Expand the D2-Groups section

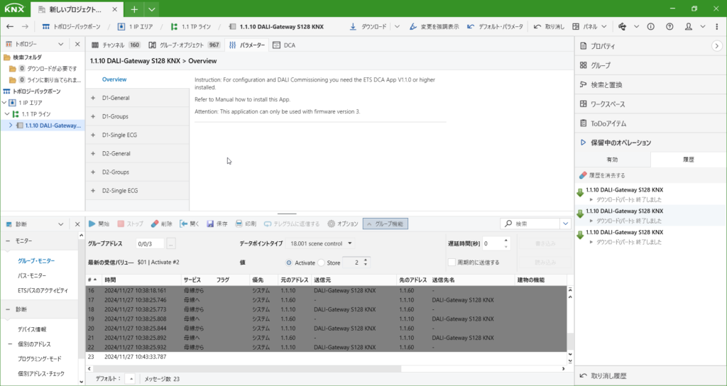93,172
